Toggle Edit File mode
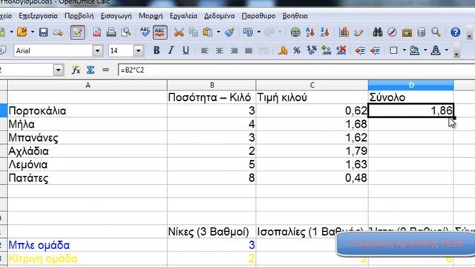 coord(77,32)
